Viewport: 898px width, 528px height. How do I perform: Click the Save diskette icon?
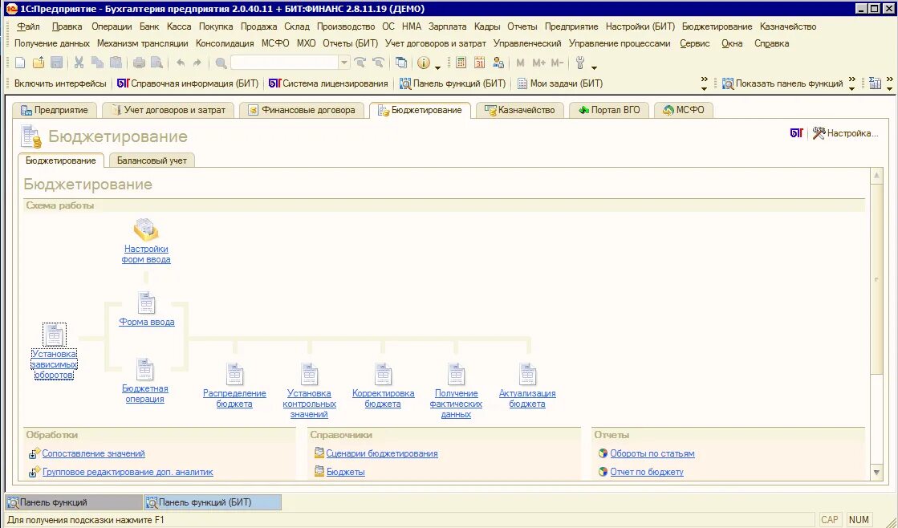pos(56,63)
